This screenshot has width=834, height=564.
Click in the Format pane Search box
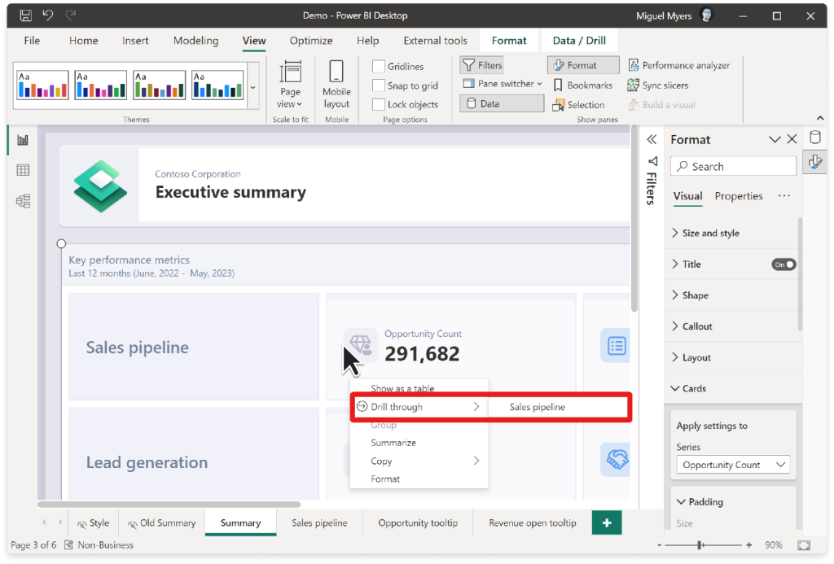click(733, 166)
